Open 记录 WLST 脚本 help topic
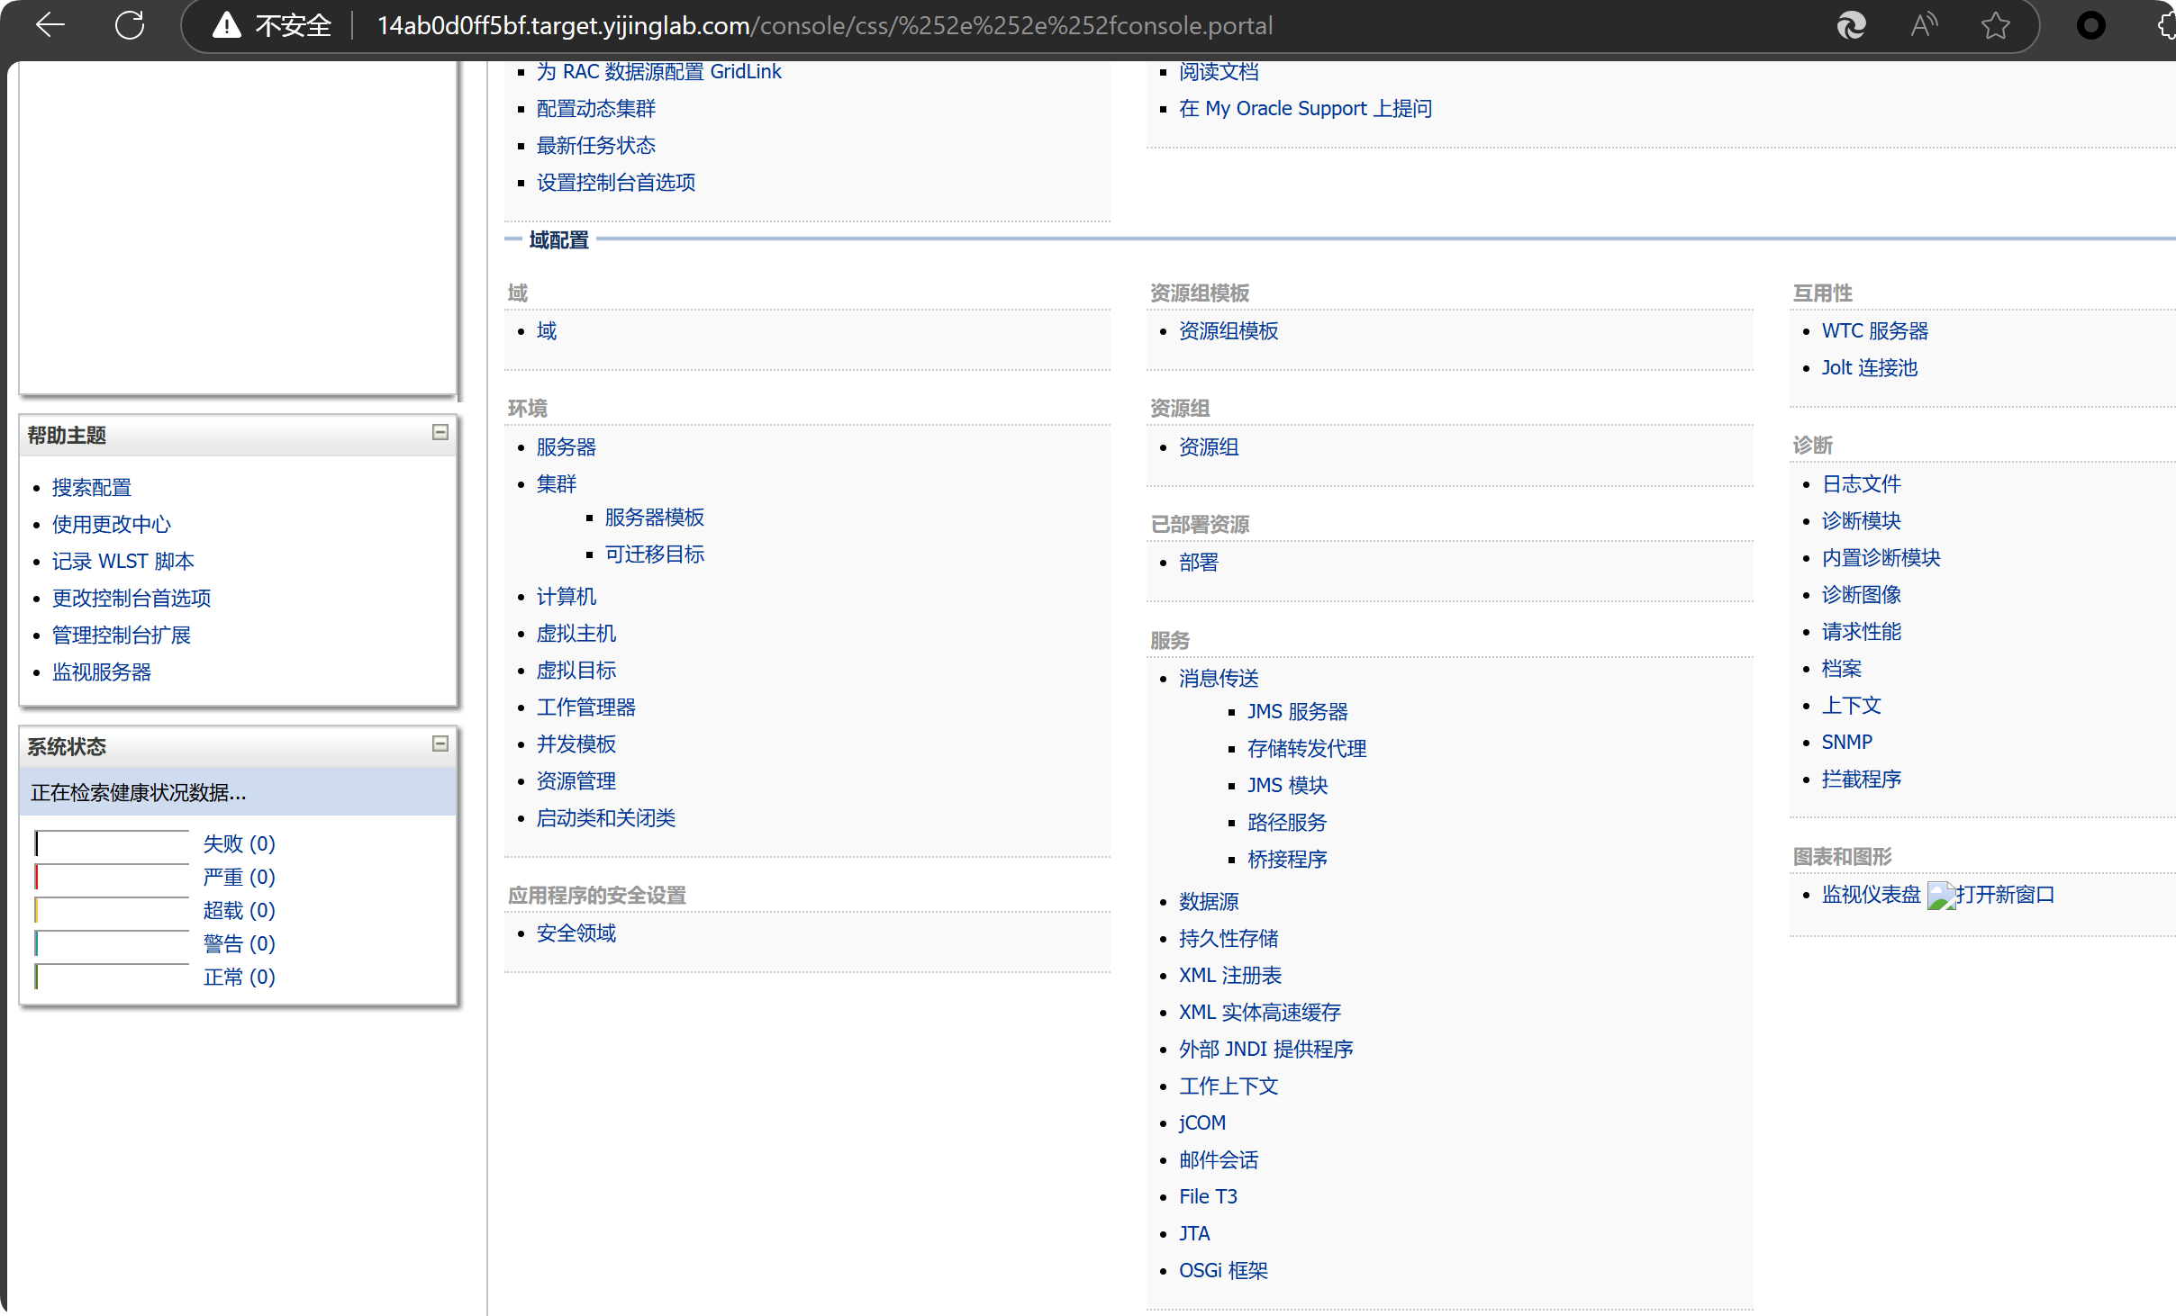The height and width of the screenshot is (1316, 2176). coord(123,561)
